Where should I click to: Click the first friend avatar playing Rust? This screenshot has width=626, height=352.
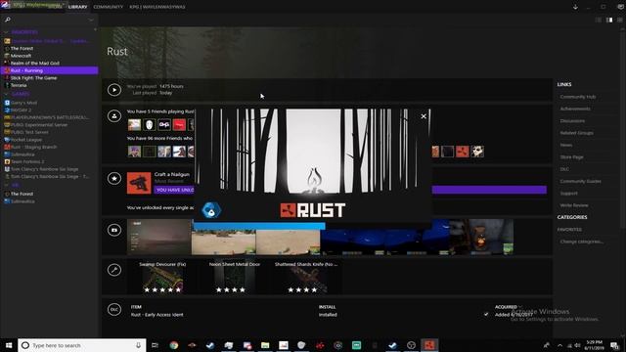(134, 124)
